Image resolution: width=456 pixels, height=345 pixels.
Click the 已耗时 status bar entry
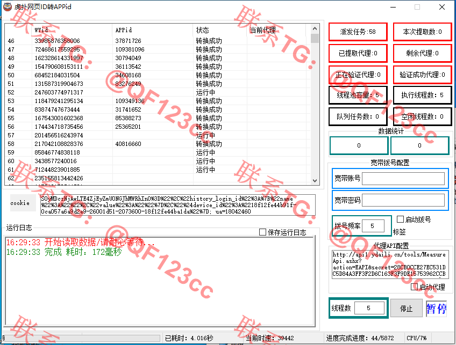pos(189,338)
